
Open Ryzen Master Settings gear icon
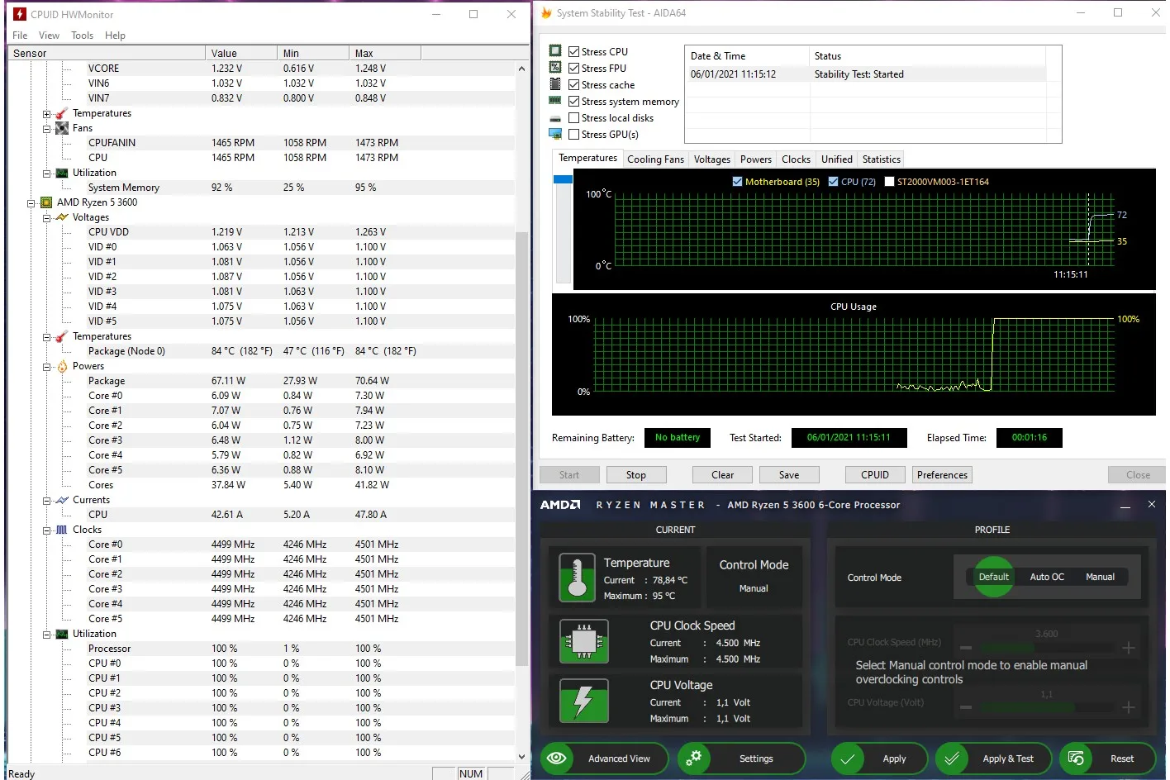pyautogui.click(x=694, y=758)
